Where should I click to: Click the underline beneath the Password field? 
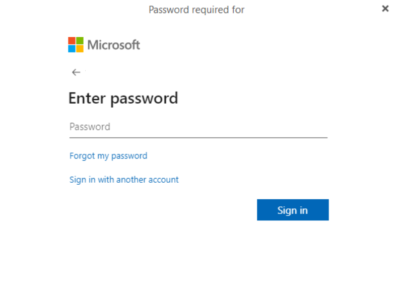(x=199, y=138)
